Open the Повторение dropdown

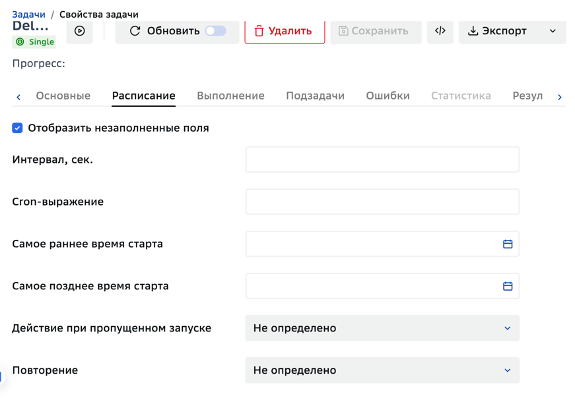(382, 370)
